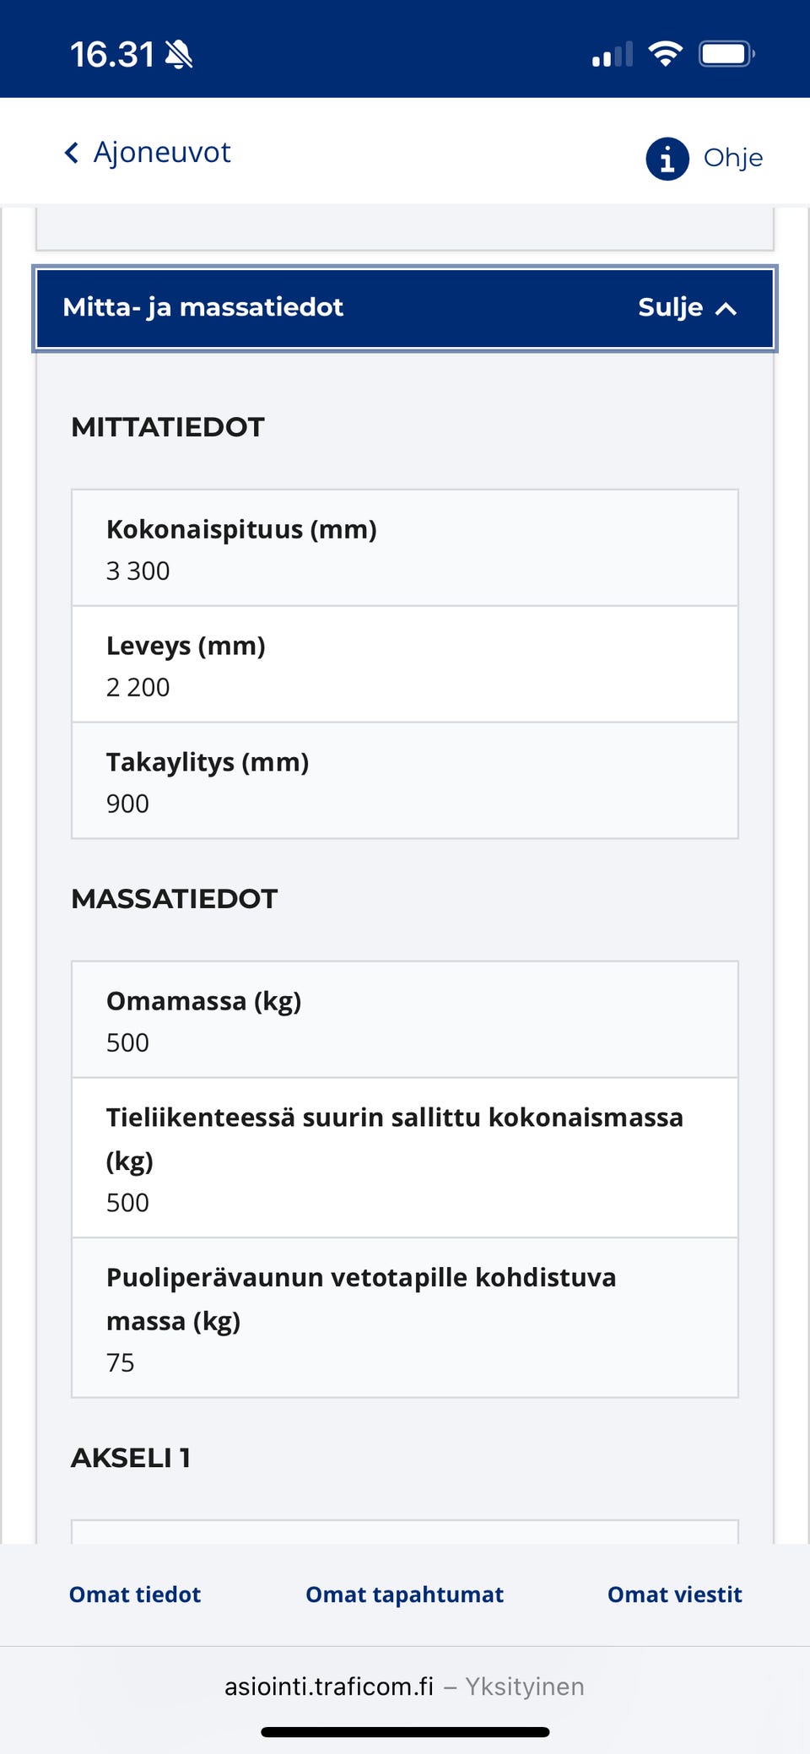810x1754 pixels.
Task: Tap the muted notifications bell icon
Action: pyautogui.click(x=177, y=53)
